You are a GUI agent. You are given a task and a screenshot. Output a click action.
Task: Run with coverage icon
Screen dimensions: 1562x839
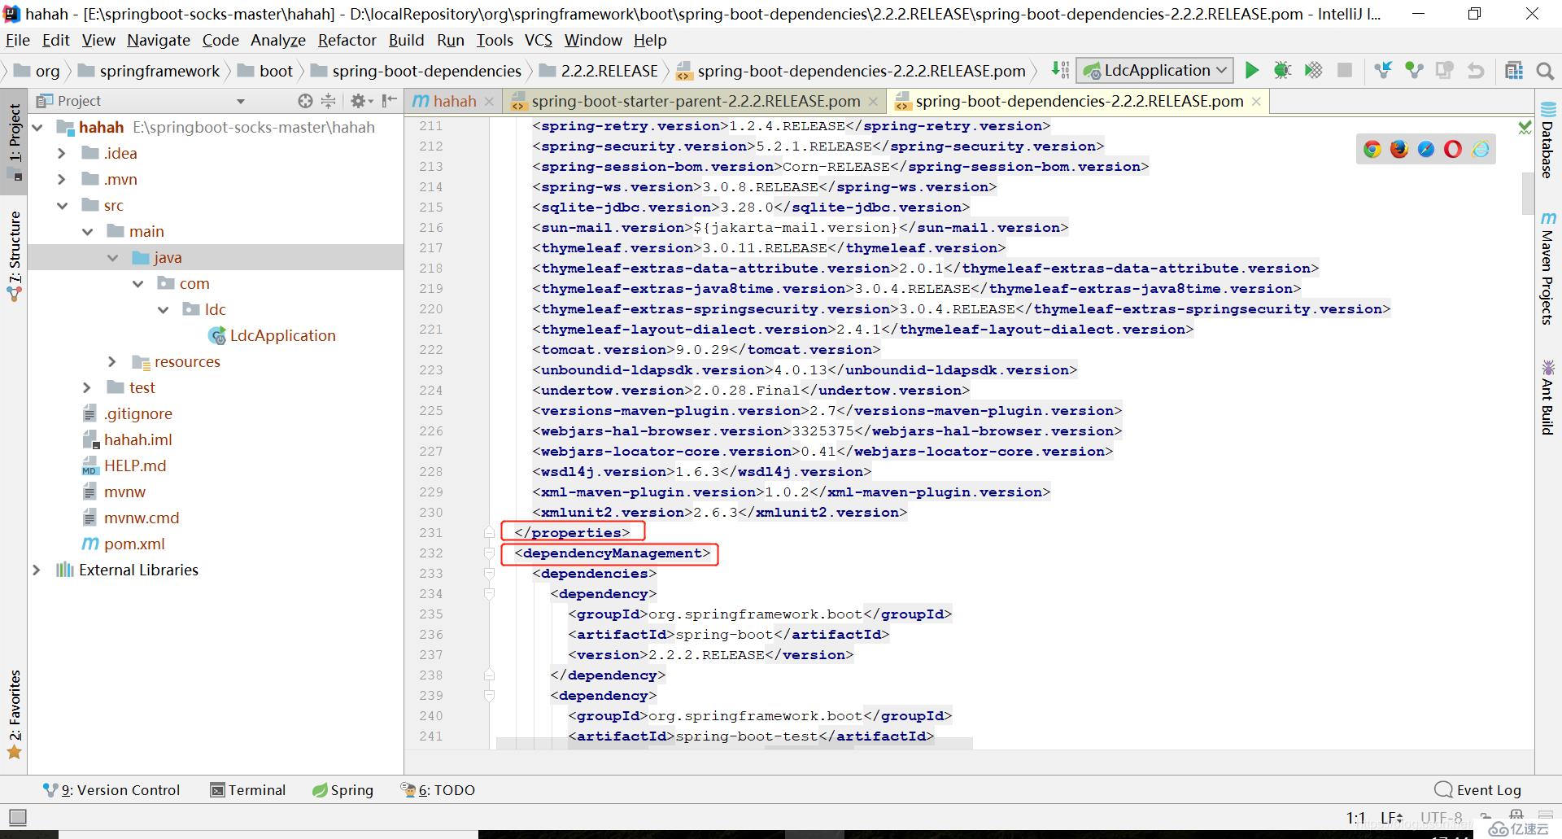[1313, 71]
